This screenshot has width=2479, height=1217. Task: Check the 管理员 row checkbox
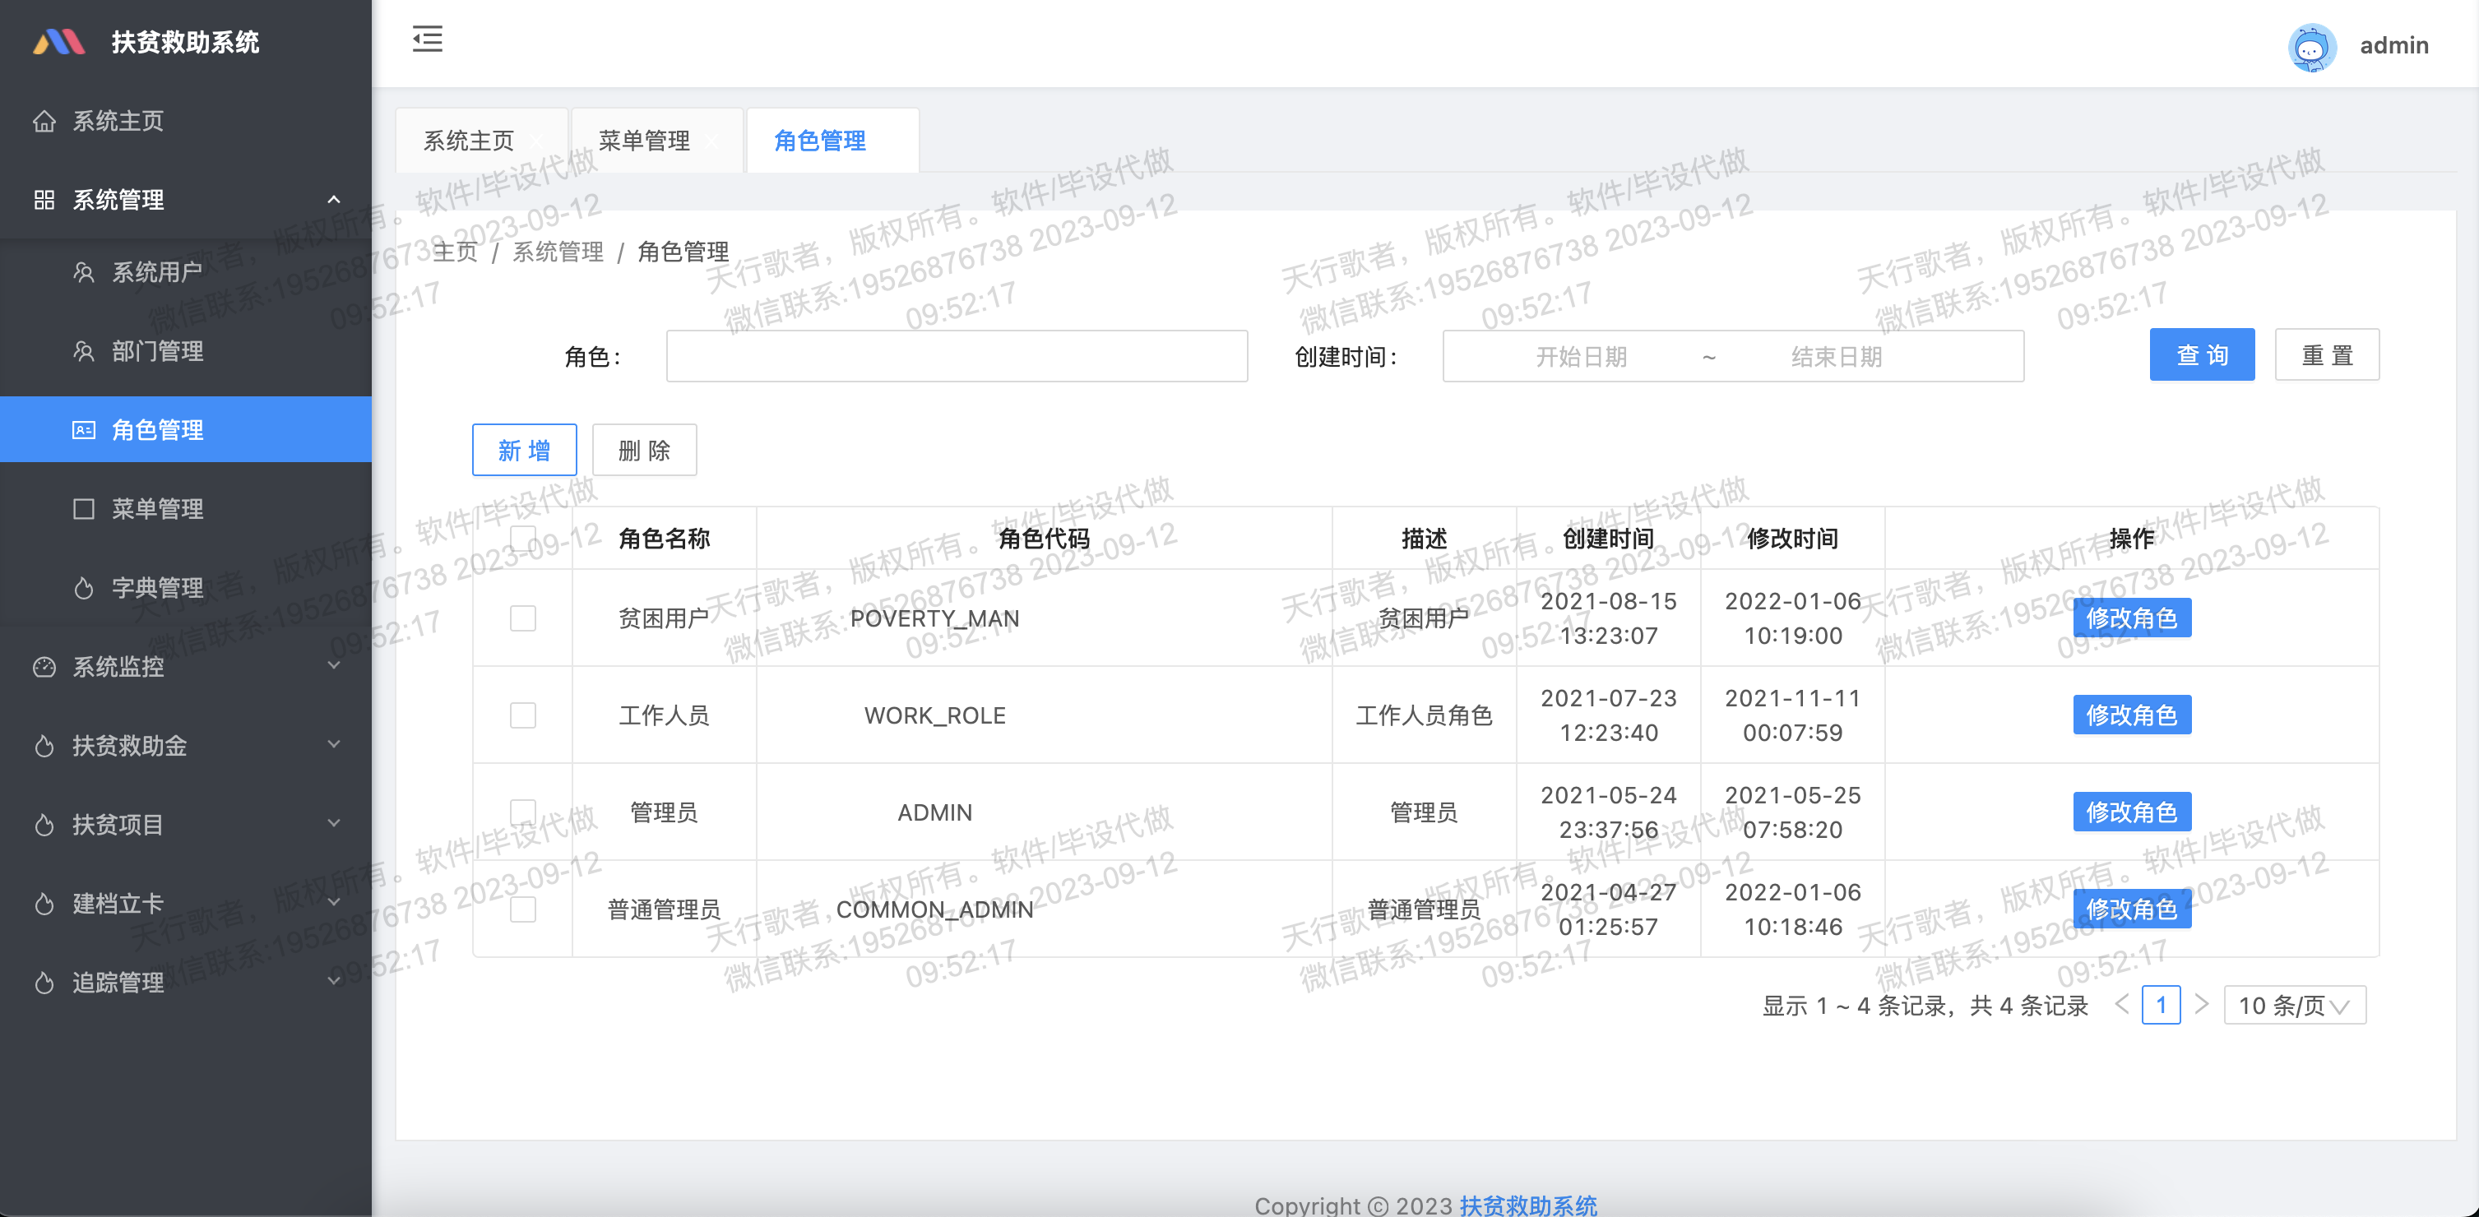[522, 812]
